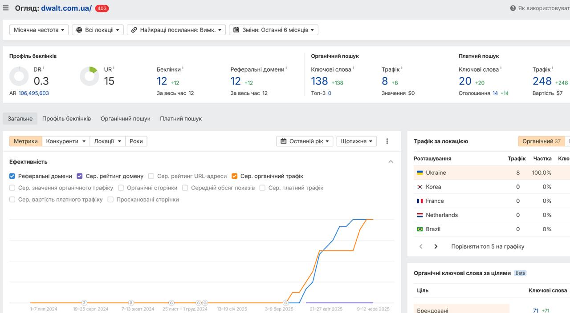Enable Сер. рейтинг URL-адреси checkbox

coord(151,176)
